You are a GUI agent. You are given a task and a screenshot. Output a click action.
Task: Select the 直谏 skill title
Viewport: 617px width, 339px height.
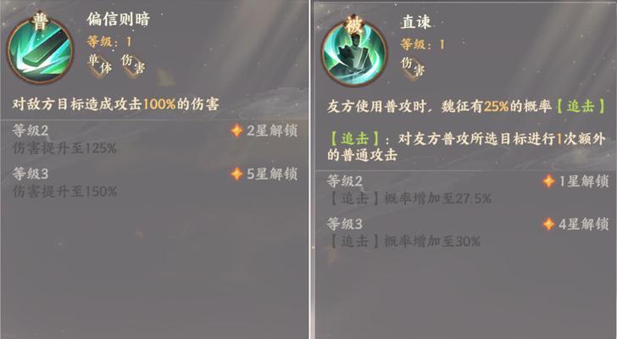(x=415, y=22)
